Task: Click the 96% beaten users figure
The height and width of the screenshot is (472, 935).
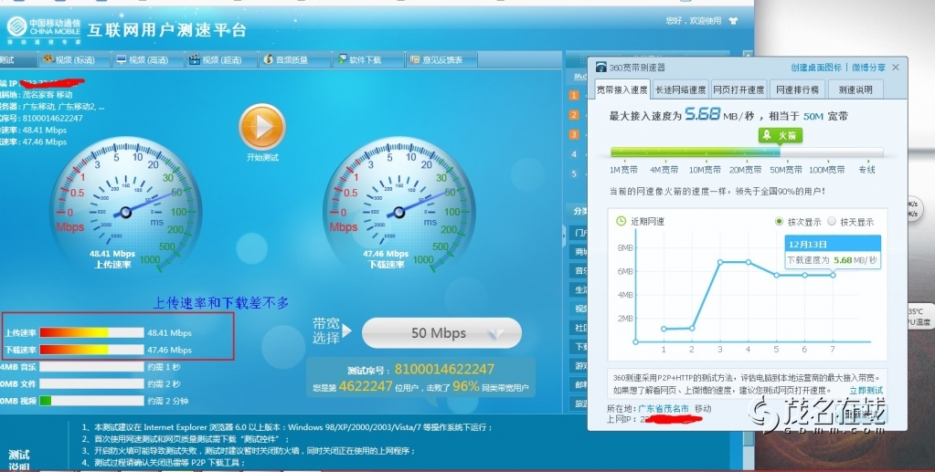Action: [466, 386]
